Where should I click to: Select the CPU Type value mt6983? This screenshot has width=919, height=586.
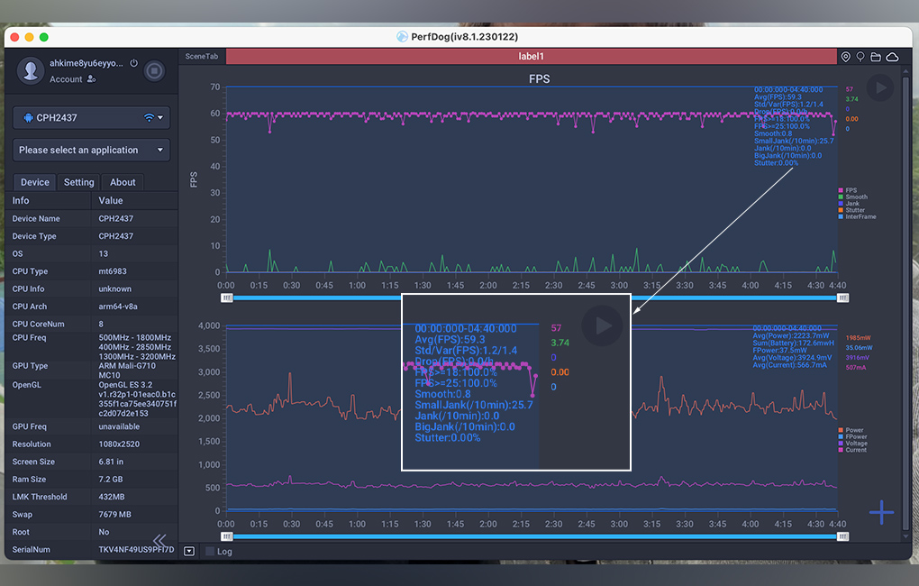click(113, 271)
